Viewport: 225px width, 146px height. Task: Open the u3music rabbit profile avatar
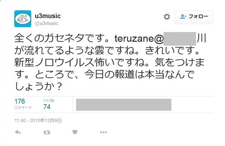click(23, 19)
